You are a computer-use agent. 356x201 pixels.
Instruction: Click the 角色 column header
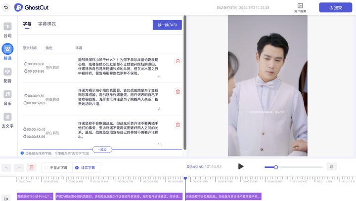[49, 48]
